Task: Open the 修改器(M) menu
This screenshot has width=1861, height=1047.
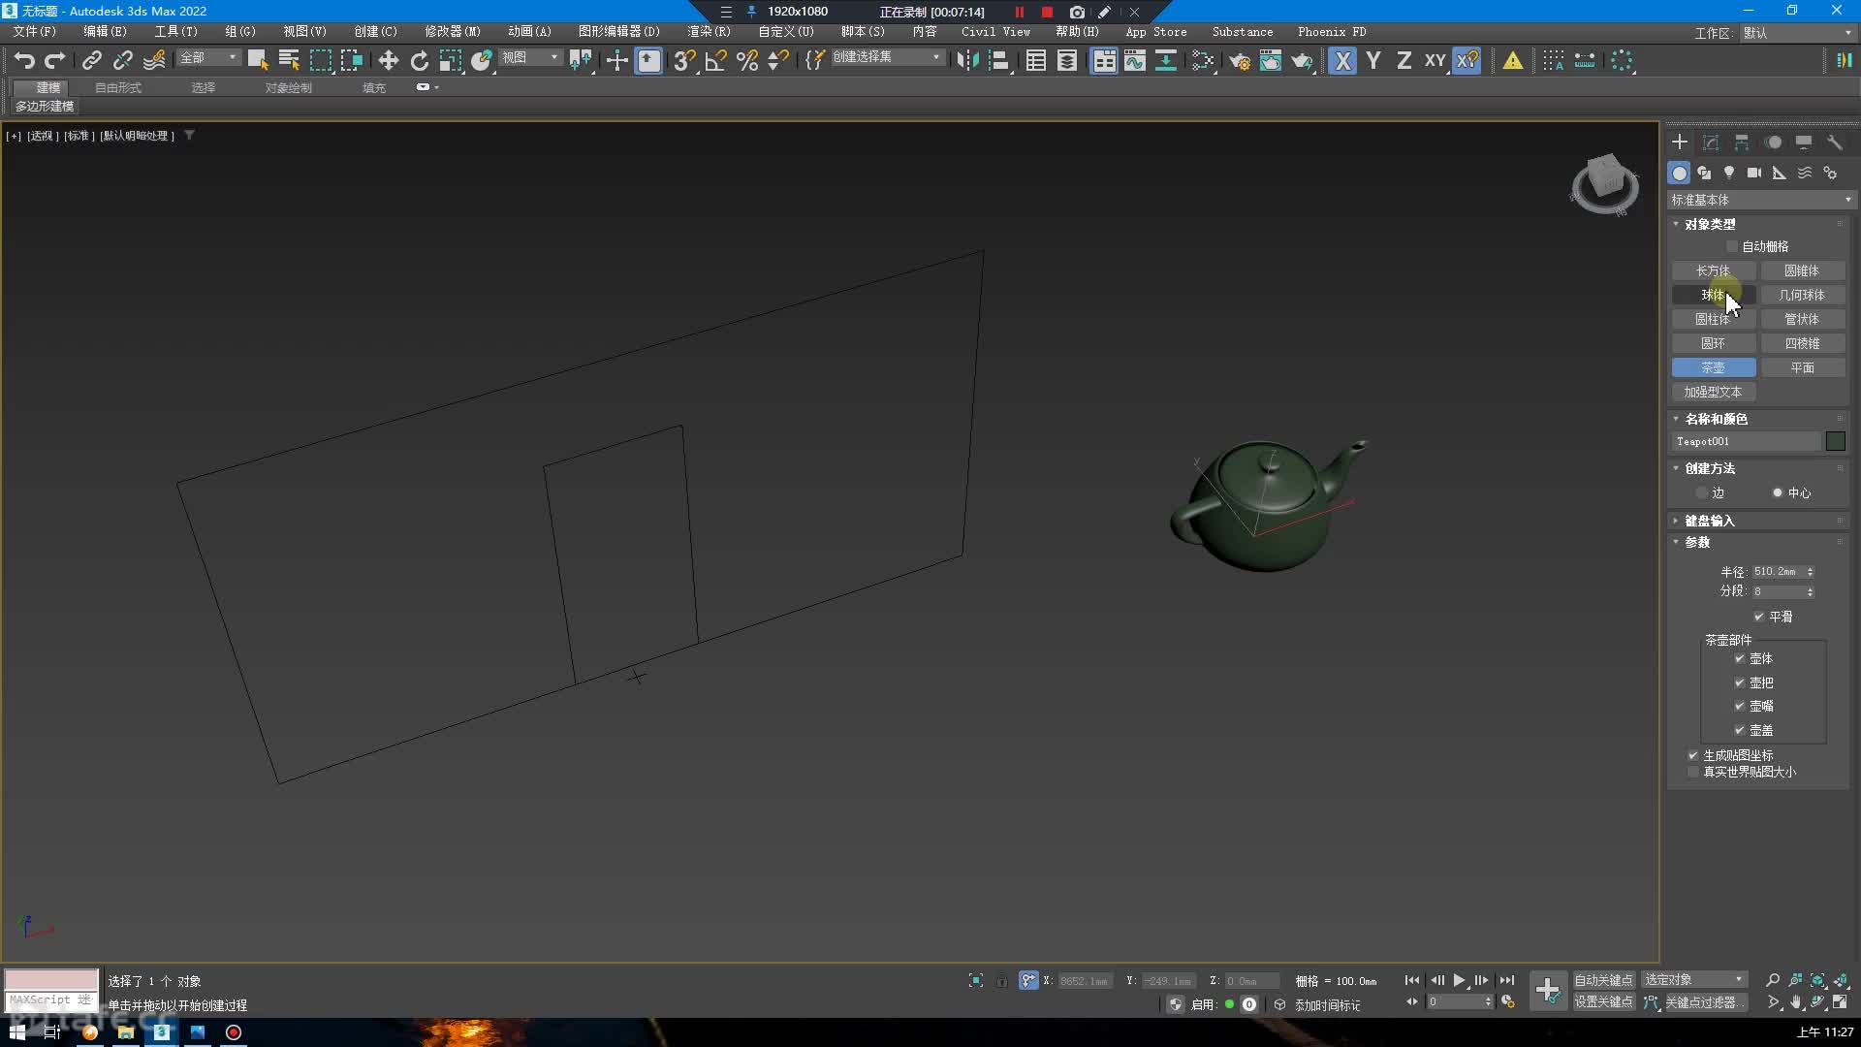Action: tap(453, 32)
